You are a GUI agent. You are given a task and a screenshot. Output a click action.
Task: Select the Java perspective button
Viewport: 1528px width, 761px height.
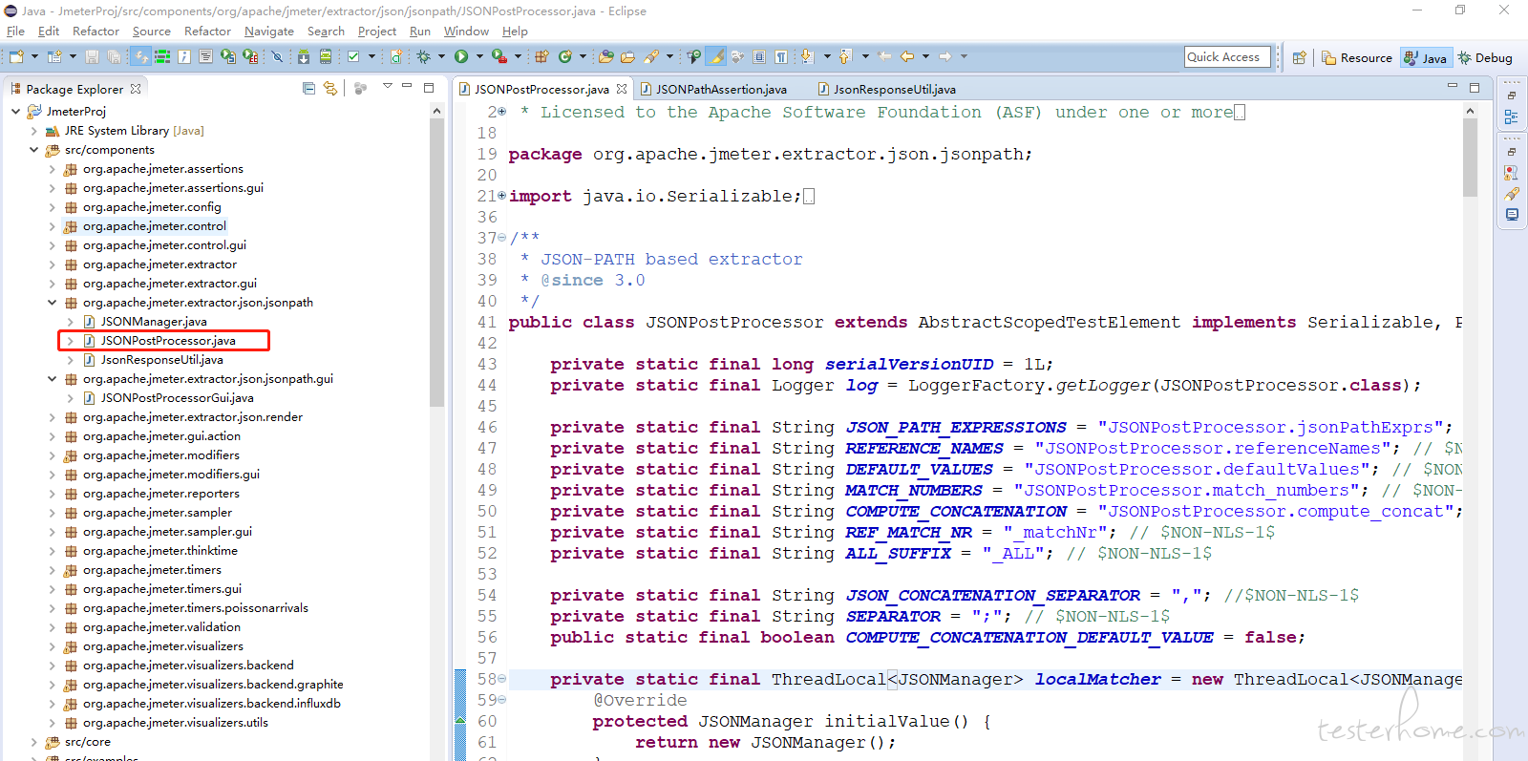click(x=1426, y=57)
